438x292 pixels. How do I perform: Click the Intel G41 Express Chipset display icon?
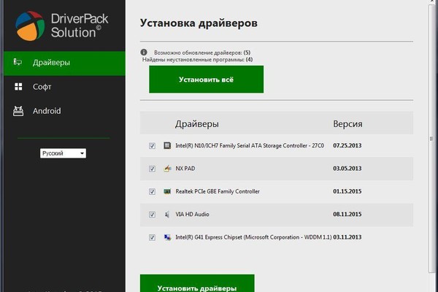pyautogui.click(x=167, y=237)
